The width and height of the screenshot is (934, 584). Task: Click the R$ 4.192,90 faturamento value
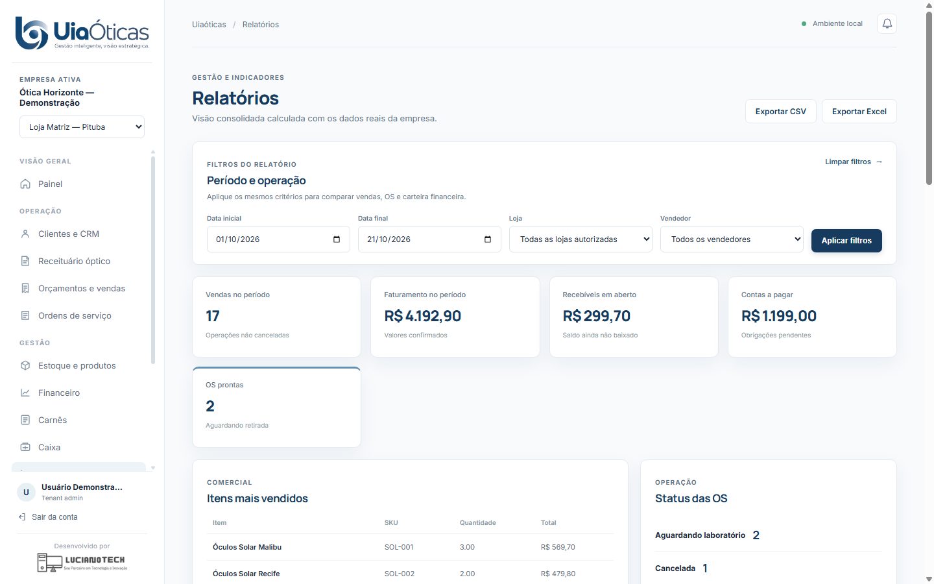[423, 317]
